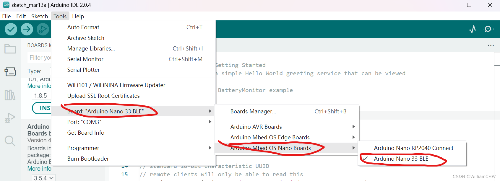Open Boards Manager... from submenu
The width and height of the screenshot is (500, 181).
tap(287, 111)
